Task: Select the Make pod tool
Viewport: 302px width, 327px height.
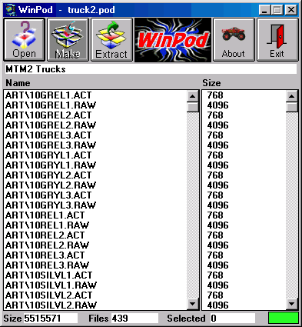Action: coord(68,40)
